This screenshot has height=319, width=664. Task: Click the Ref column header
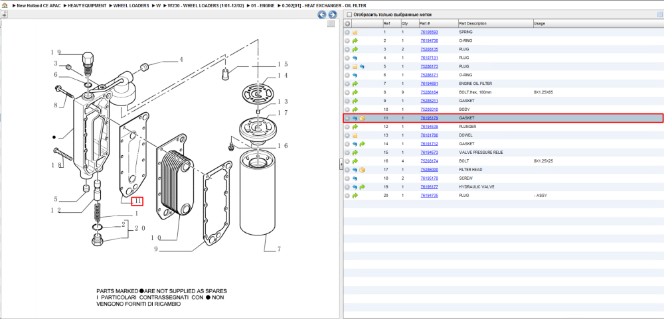point(391,24)
